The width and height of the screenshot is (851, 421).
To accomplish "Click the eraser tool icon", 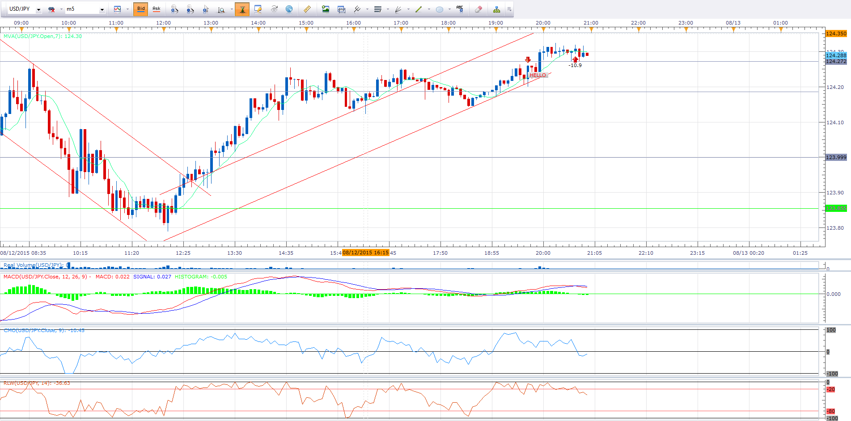I will pyautogui.click(x=478, y=9).
